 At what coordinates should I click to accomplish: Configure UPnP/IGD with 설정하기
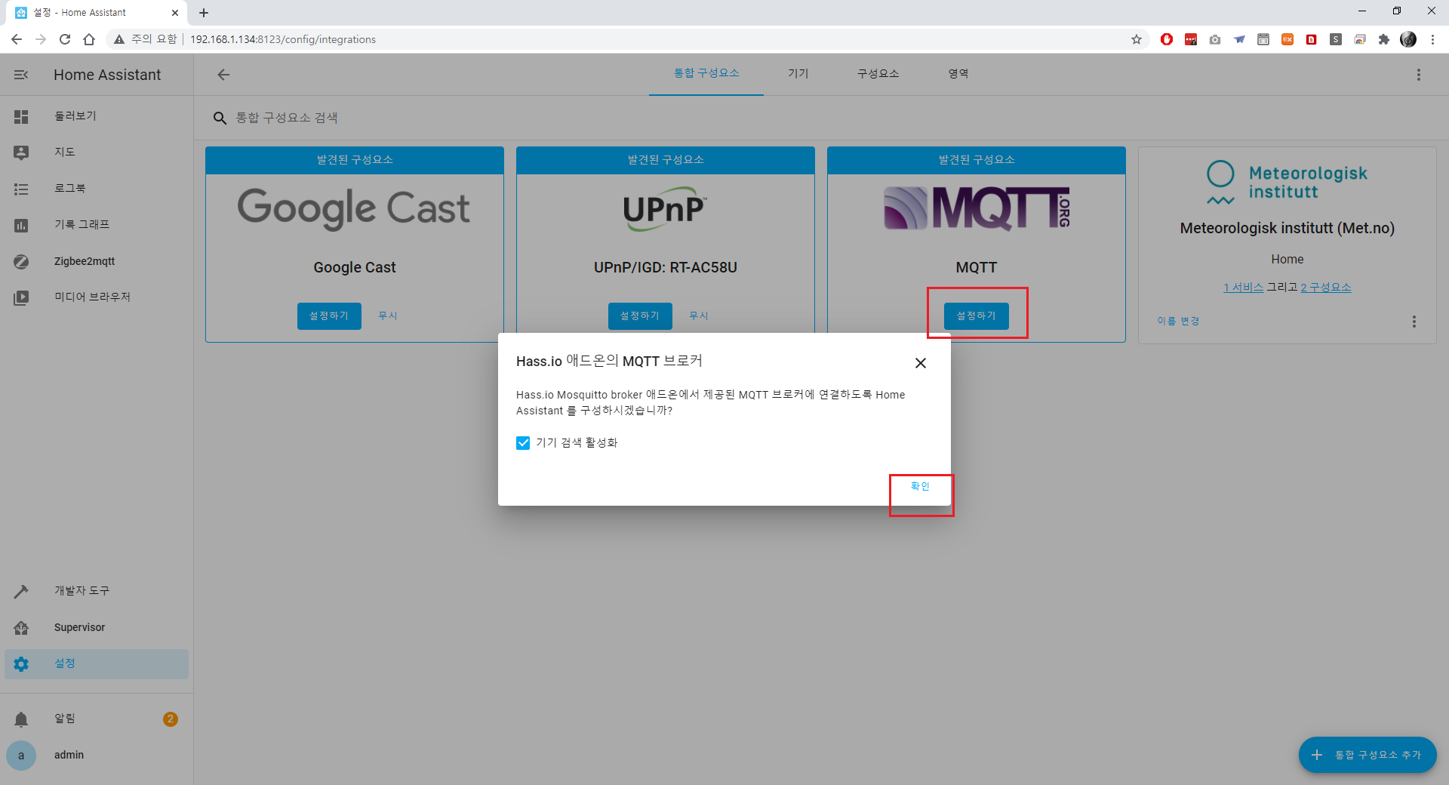pyautogui.click(x=640, y=316)
